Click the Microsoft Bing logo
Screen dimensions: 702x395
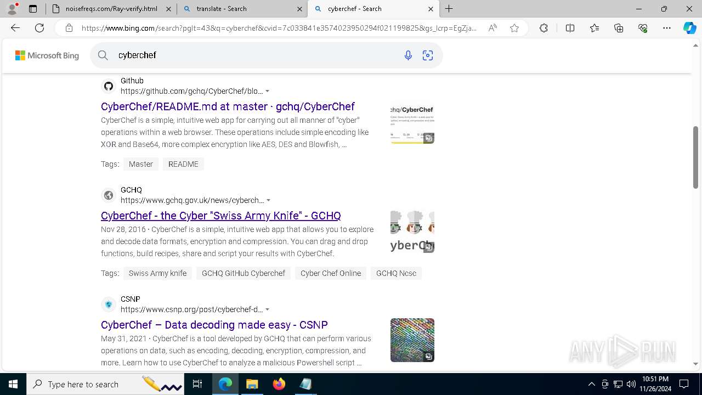click(x=47, y=55)
